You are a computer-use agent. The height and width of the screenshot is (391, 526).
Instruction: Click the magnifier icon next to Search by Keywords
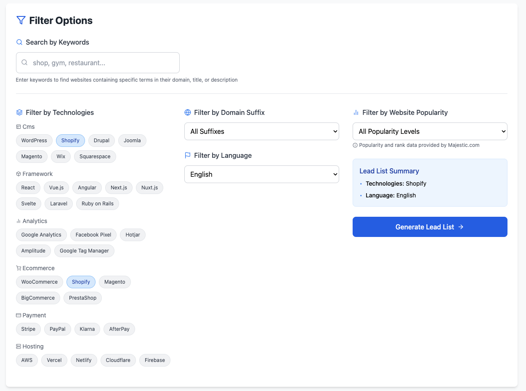coord(19,42)
